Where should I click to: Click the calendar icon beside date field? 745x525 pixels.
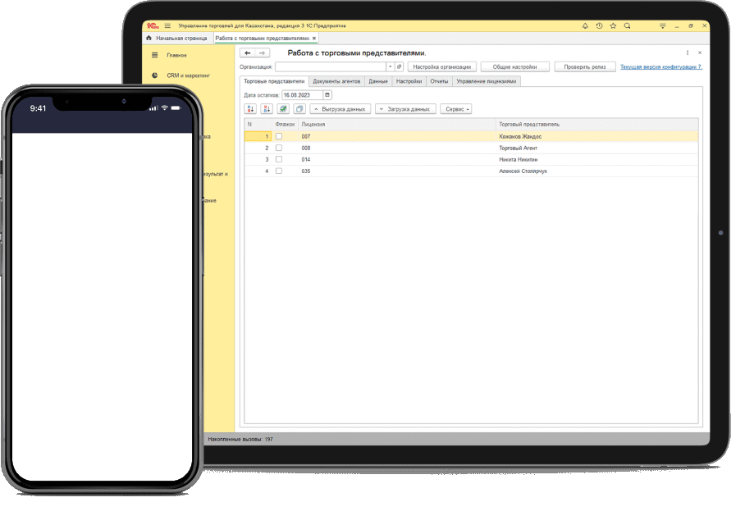coord(327,95)
